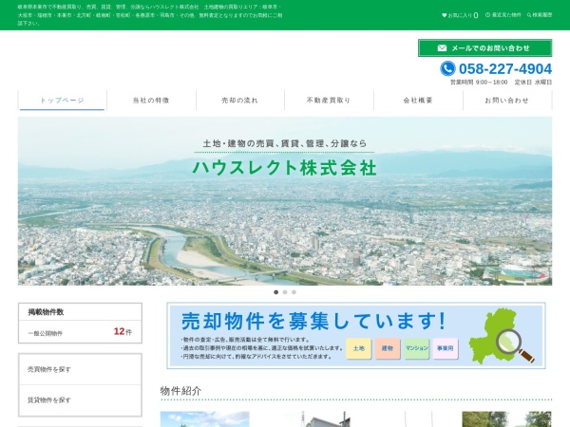Screen dimensions: 570x427
Task: Switch to second carousel slide dot
Action: tap(285, 292)
